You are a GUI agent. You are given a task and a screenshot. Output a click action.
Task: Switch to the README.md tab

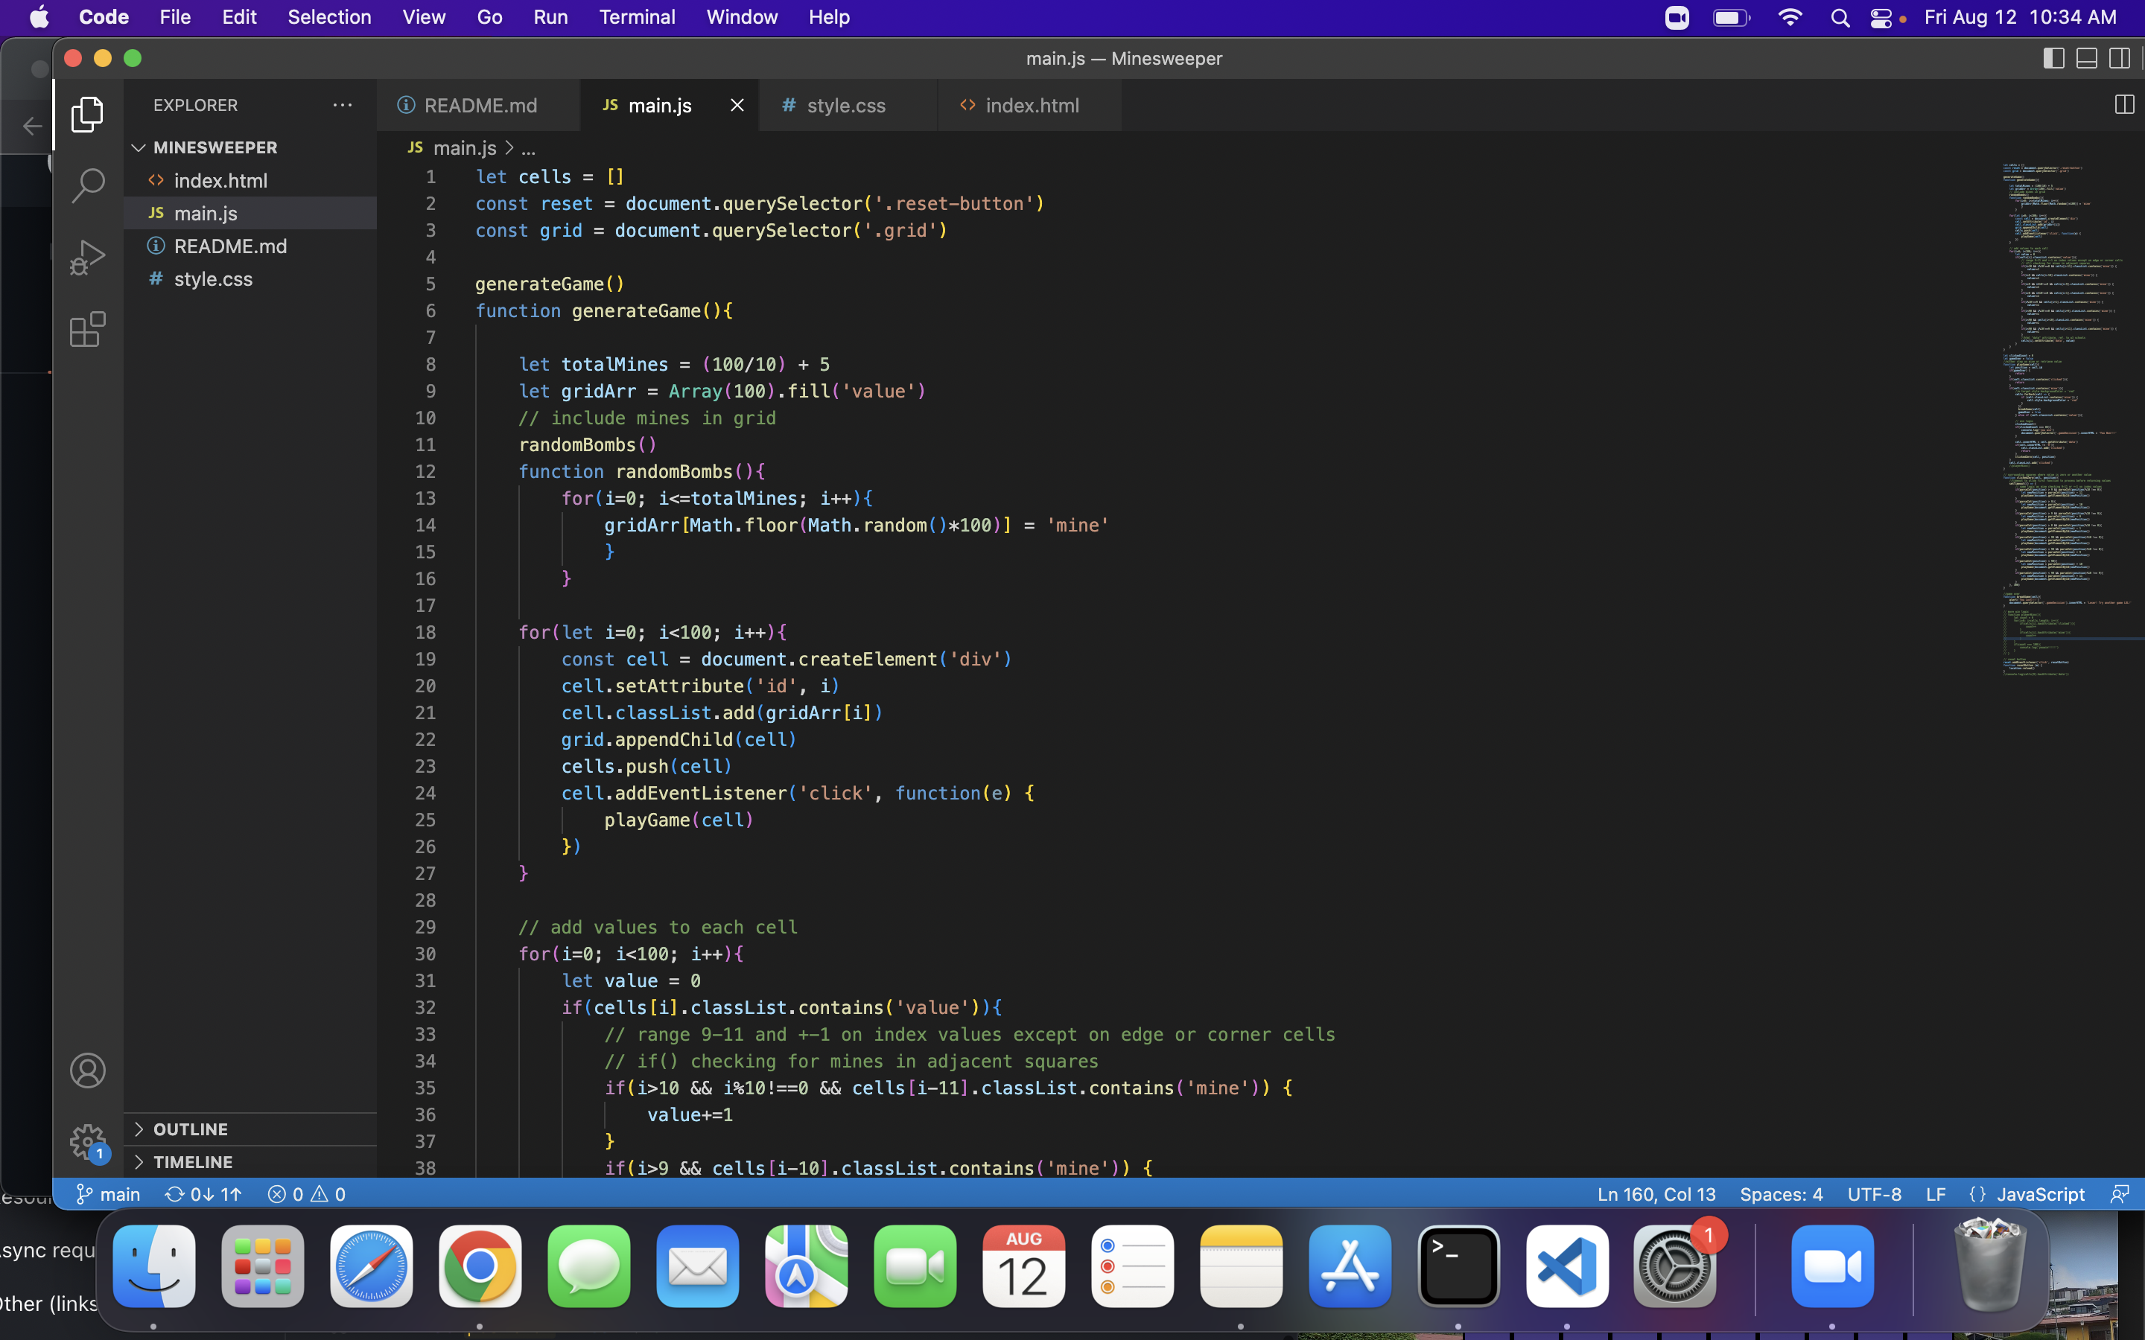(479, 104)
